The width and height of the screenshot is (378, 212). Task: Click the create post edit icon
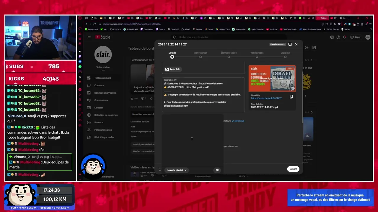tap(314, 48)
